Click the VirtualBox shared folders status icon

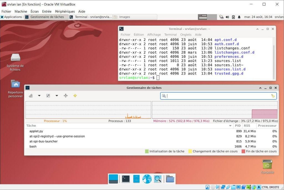[233, 187]
